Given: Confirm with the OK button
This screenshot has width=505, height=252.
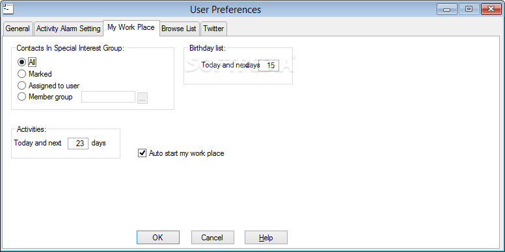Looking at the screenshot, I should tap(157, 238).
